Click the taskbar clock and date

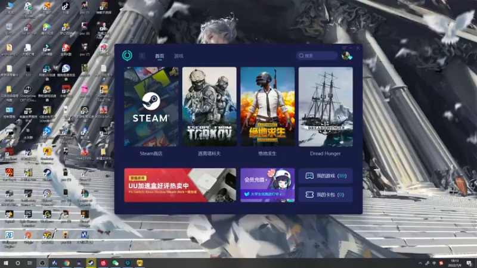tap(455, 263)
